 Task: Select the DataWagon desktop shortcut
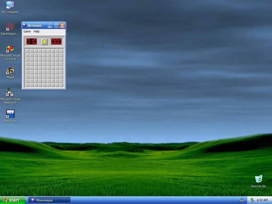click(x=10, y=29)
